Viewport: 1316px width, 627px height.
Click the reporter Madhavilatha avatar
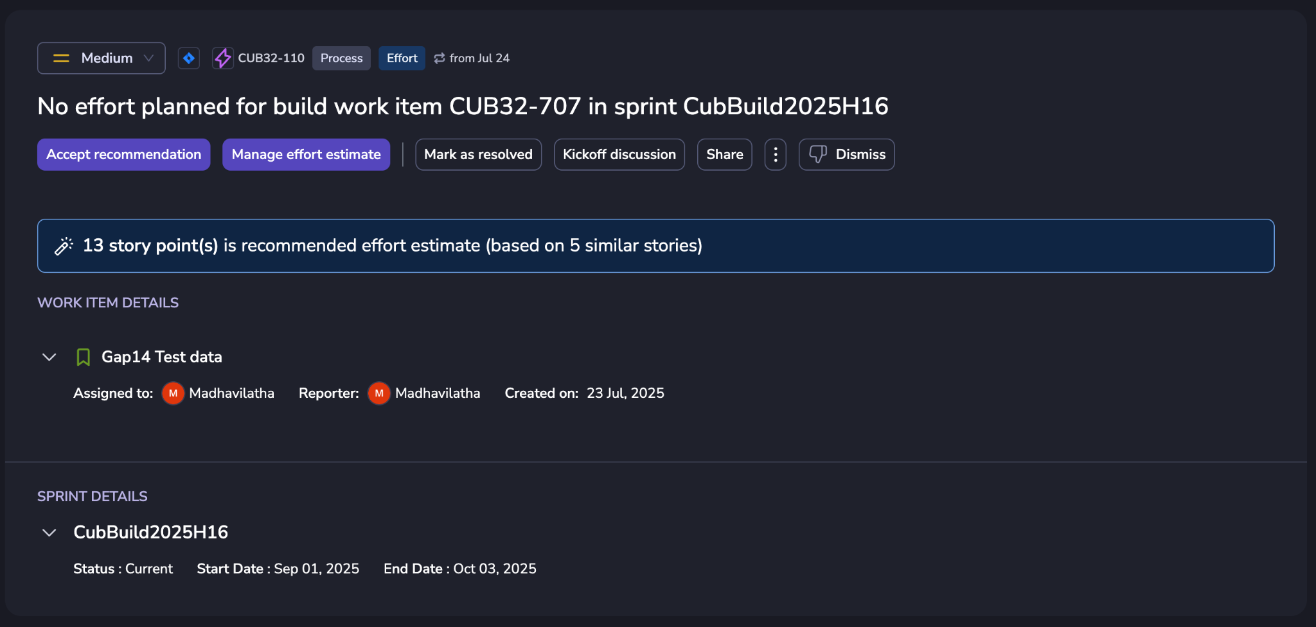(x=379, y=393)
